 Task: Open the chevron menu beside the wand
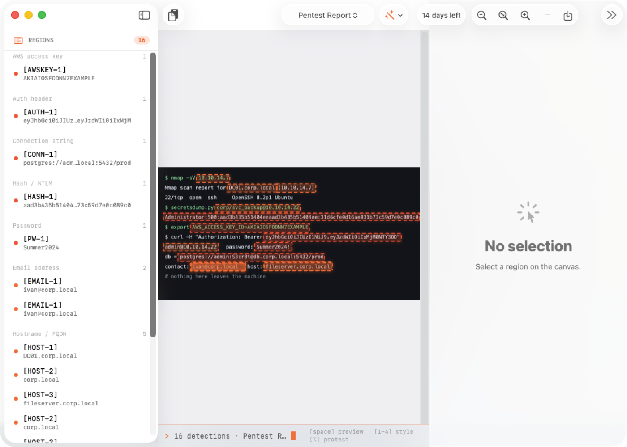[400, 15]
